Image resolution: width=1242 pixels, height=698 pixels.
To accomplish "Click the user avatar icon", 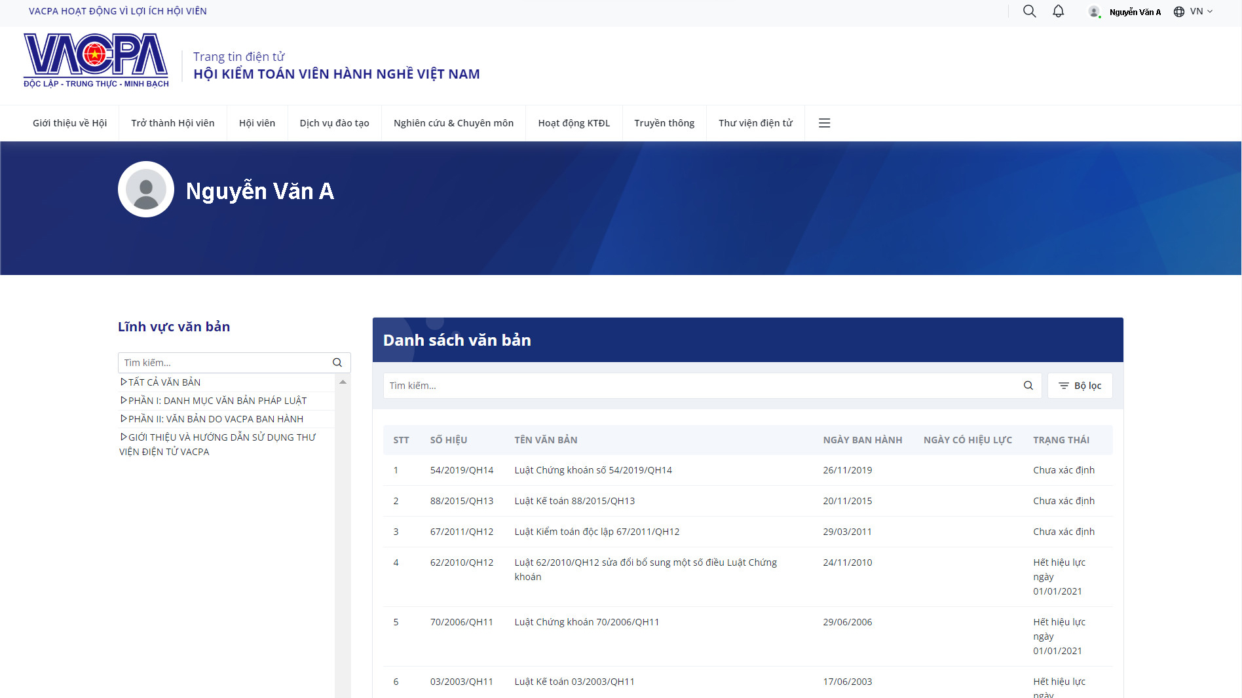I will (x=1093, y=11).
